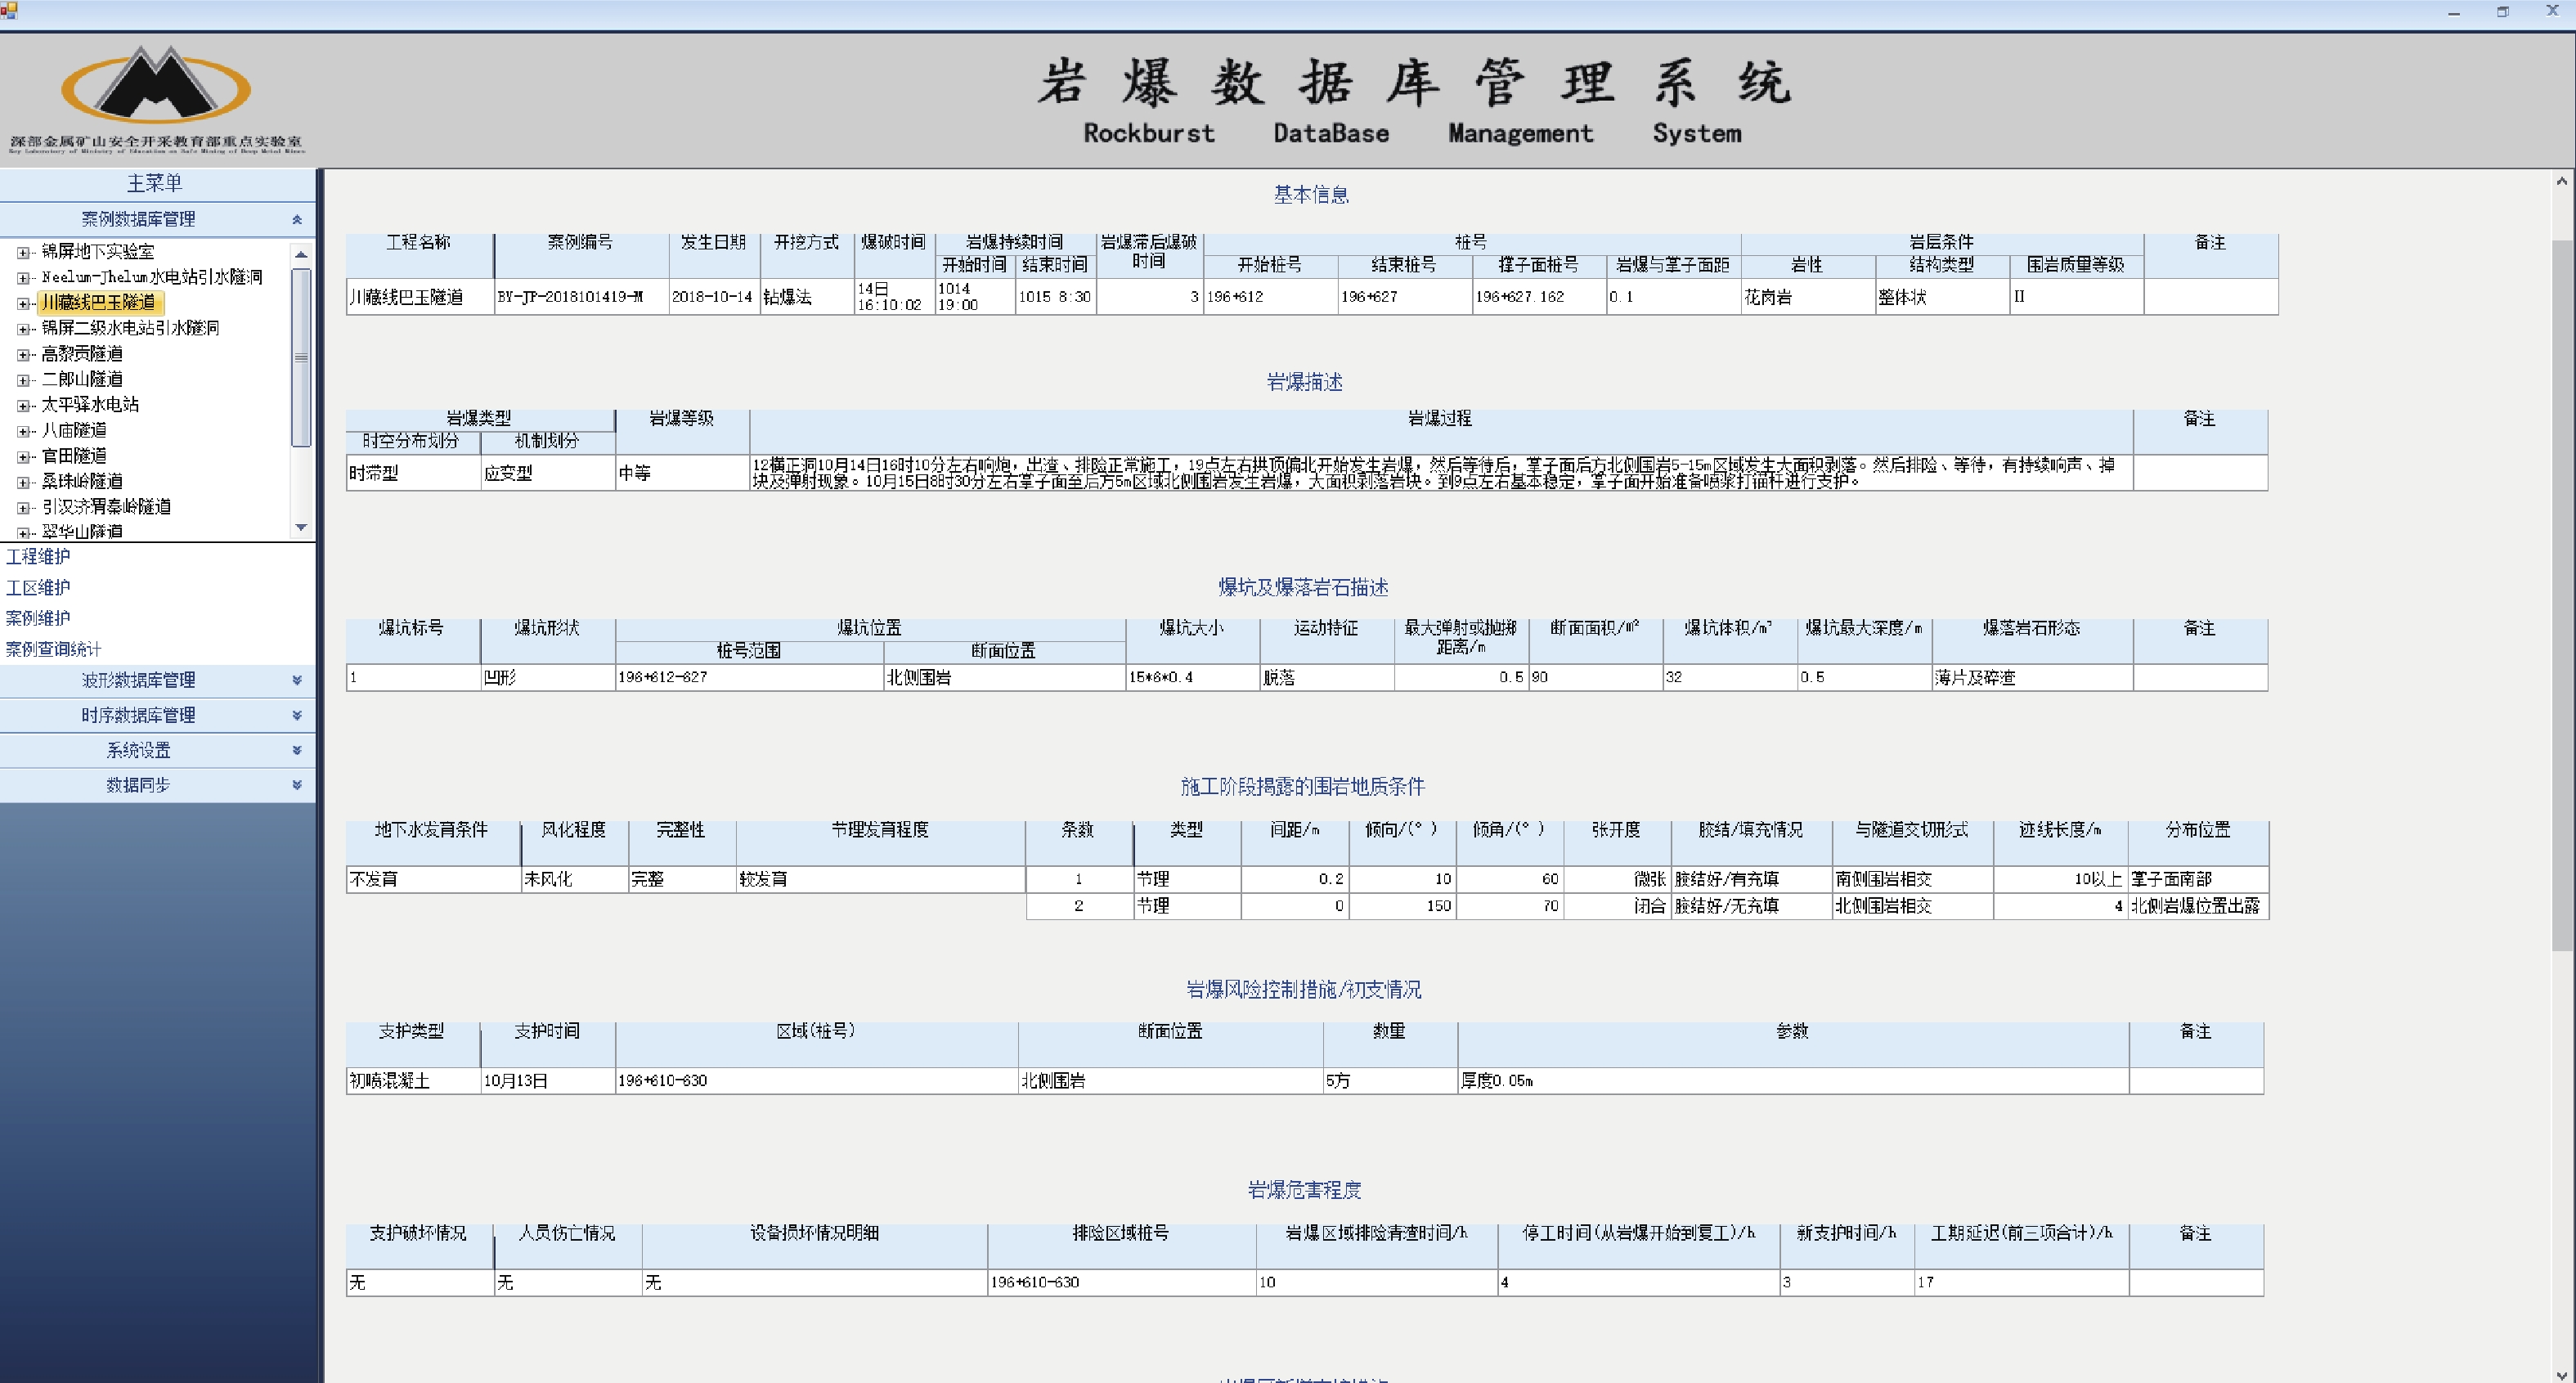Screen dimensions: 2576x1383
Task: Expand the 锦屏地下实验室 tree node
Action: (22, 251)
